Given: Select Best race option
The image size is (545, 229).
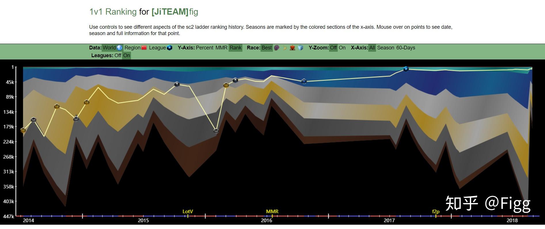Looking at the screenshot, I should click(x=267, y=48).
